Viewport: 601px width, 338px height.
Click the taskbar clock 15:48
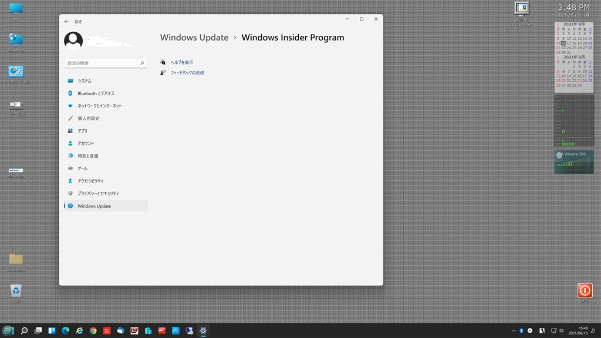point(578,331)
